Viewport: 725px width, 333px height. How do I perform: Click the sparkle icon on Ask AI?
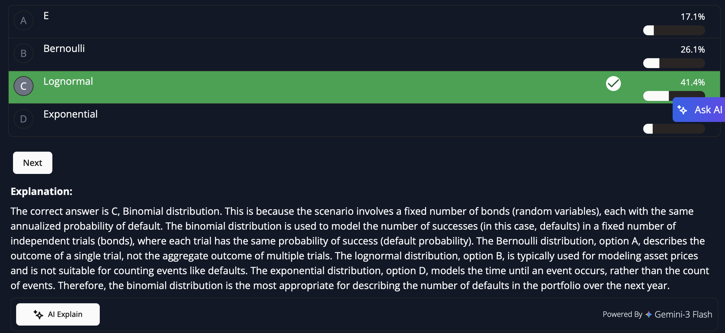coord(682,110)
